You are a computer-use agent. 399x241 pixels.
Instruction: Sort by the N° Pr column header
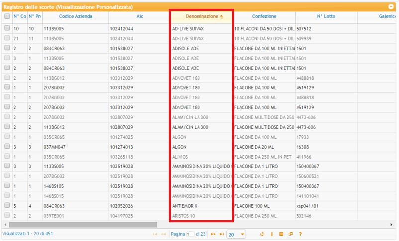[x=35, y=16]
